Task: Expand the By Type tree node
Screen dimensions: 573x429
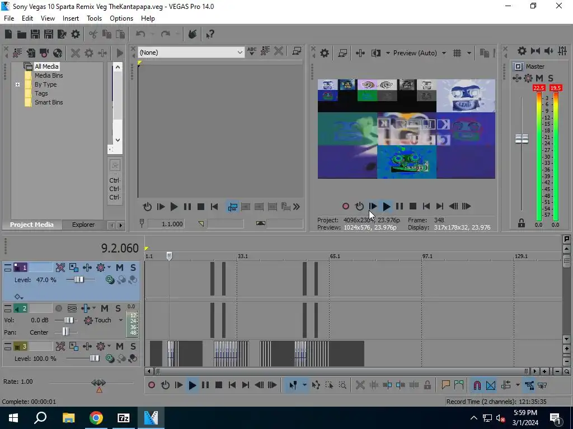Action: pos(17,85)
